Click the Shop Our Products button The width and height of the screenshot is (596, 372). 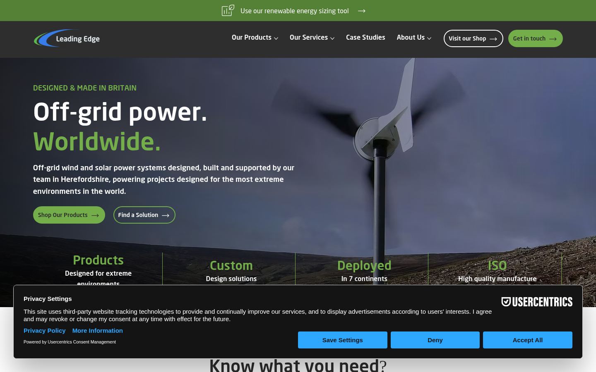[69, 215]
